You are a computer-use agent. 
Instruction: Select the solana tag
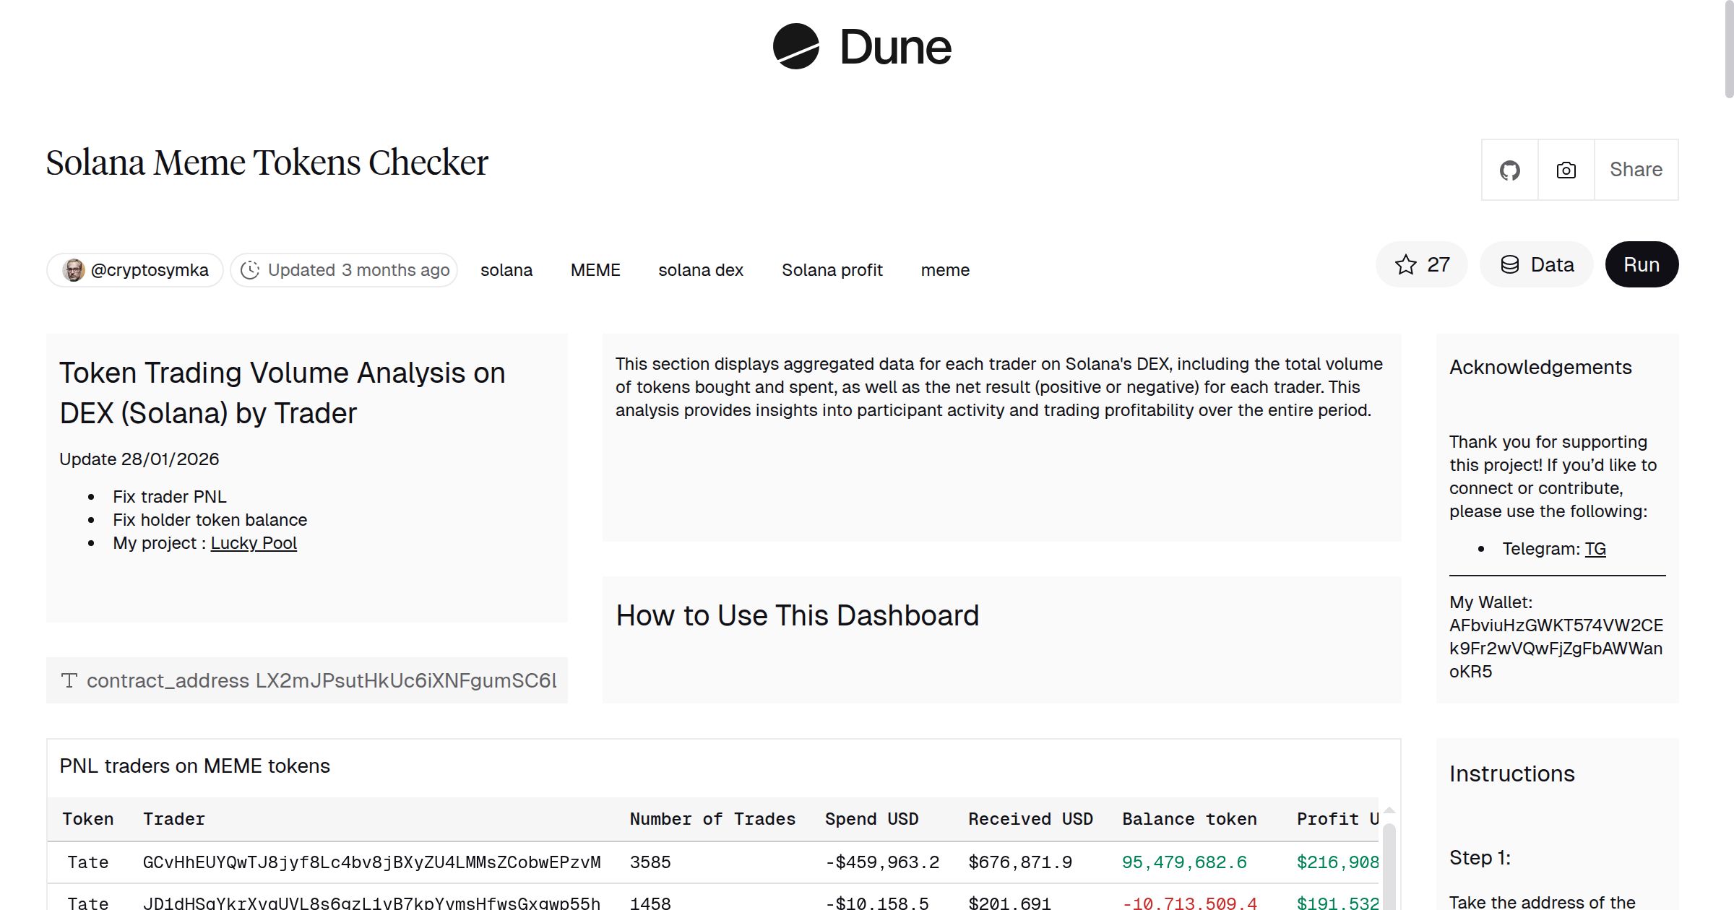506,269
